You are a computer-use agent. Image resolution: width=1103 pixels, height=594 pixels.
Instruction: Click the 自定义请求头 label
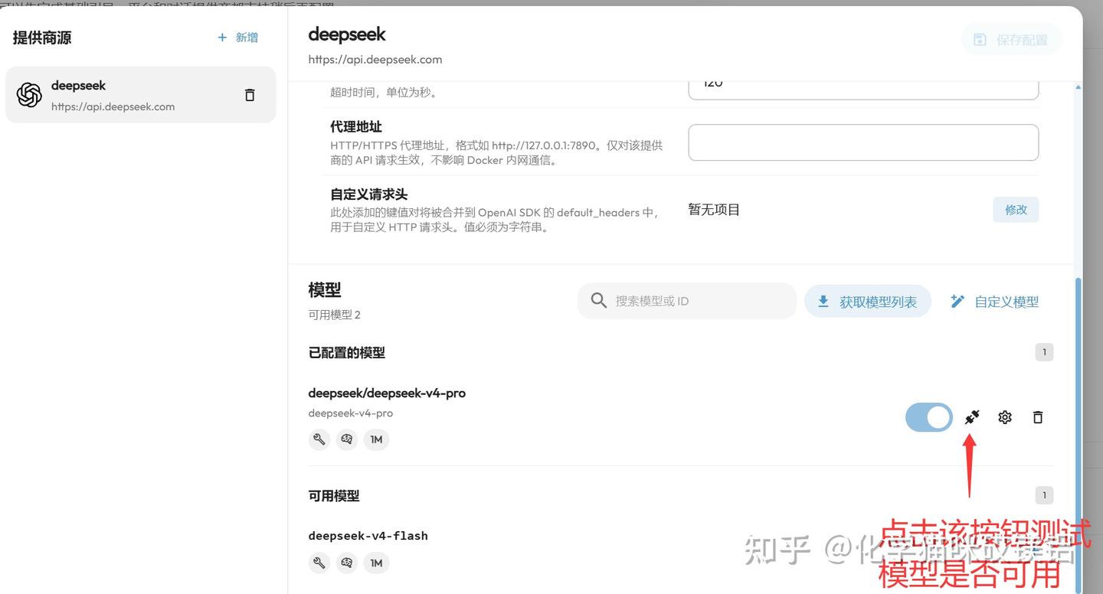pos(368,194)
